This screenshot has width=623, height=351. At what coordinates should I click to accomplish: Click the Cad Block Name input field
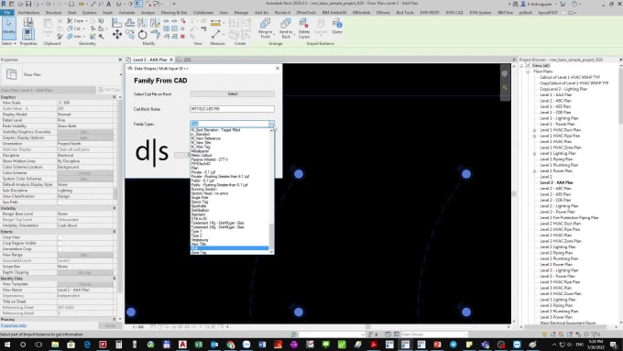pos(232,109)
